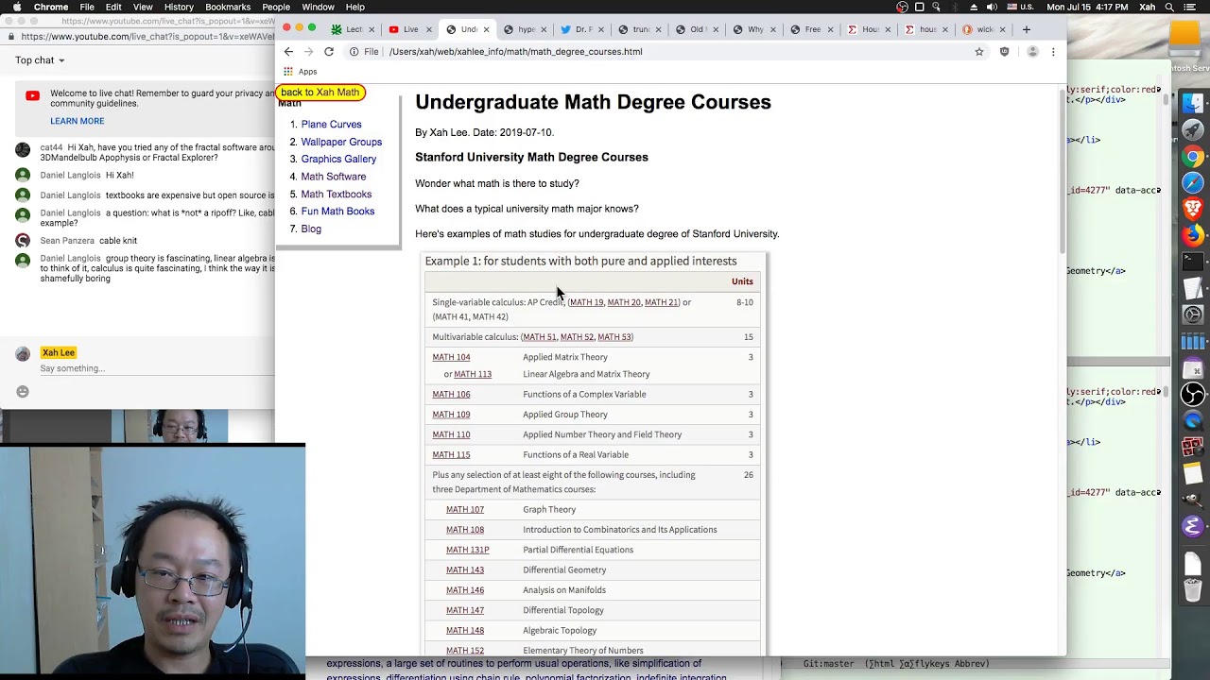Open the MATH 147 course link
This screenshot has height=680, width=1210.
(x=464, y=610)
